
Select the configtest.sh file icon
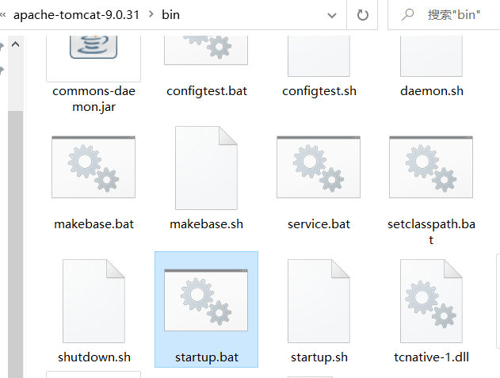click(319, 55)
